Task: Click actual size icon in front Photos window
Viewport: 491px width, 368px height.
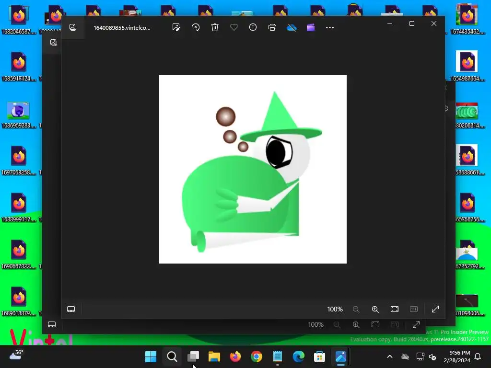Action: (414, 309)
